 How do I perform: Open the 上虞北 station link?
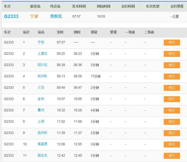[42, 54]
